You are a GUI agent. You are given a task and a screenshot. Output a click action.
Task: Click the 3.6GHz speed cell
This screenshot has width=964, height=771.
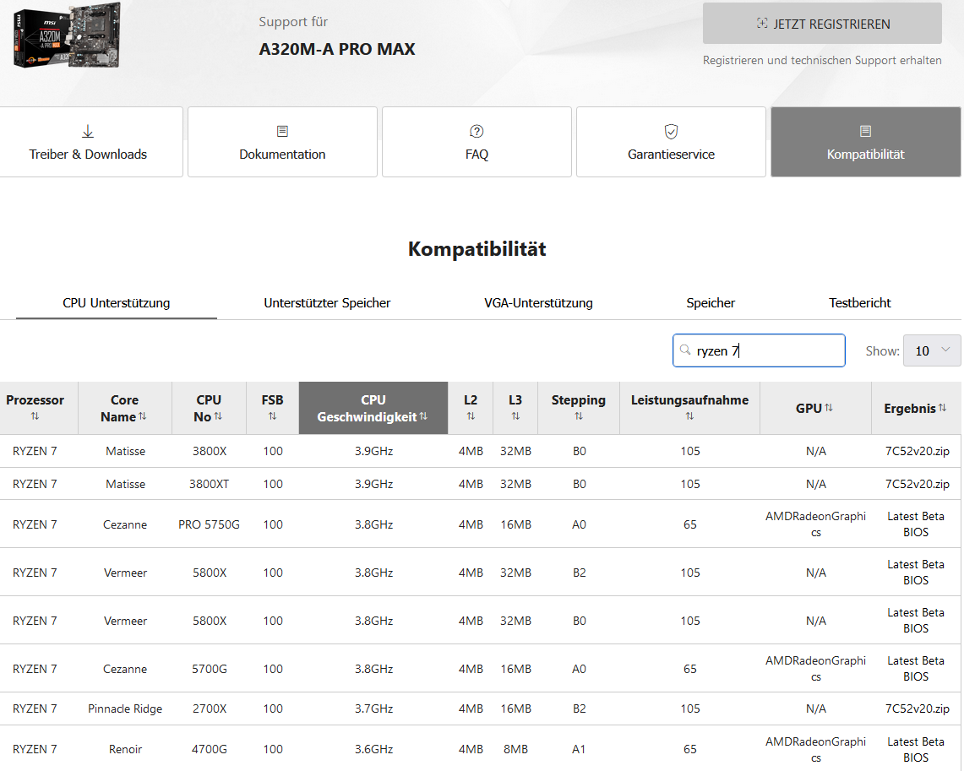373,750
